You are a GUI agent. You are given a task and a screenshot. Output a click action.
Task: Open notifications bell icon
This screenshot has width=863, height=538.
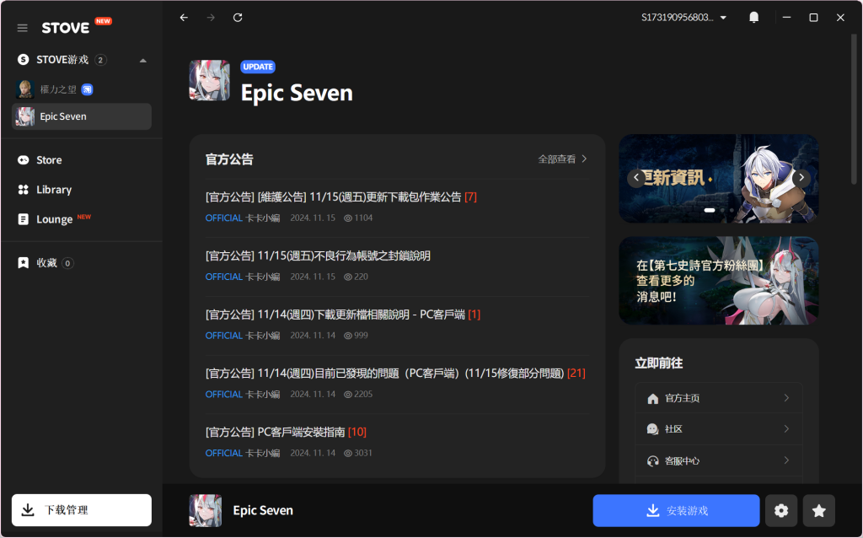753,18
